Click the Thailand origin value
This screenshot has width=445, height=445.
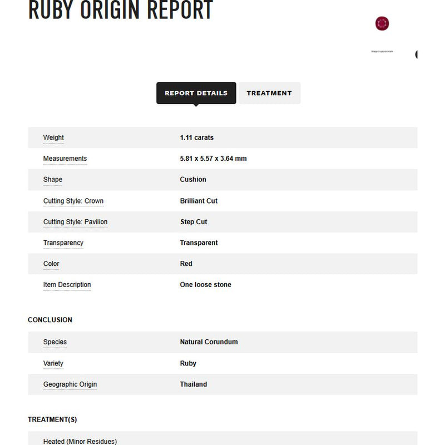(194, 384)
